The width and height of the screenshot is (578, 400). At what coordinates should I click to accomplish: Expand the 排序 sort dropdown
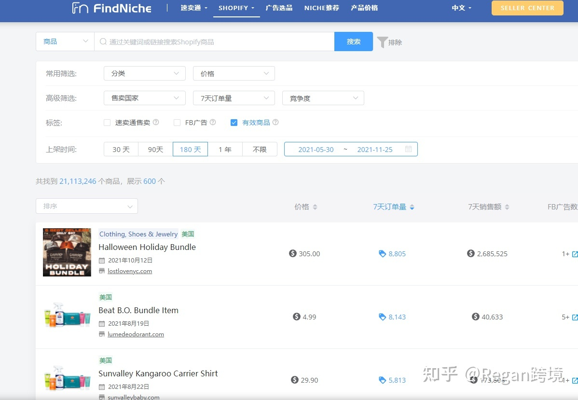(86, 206)
